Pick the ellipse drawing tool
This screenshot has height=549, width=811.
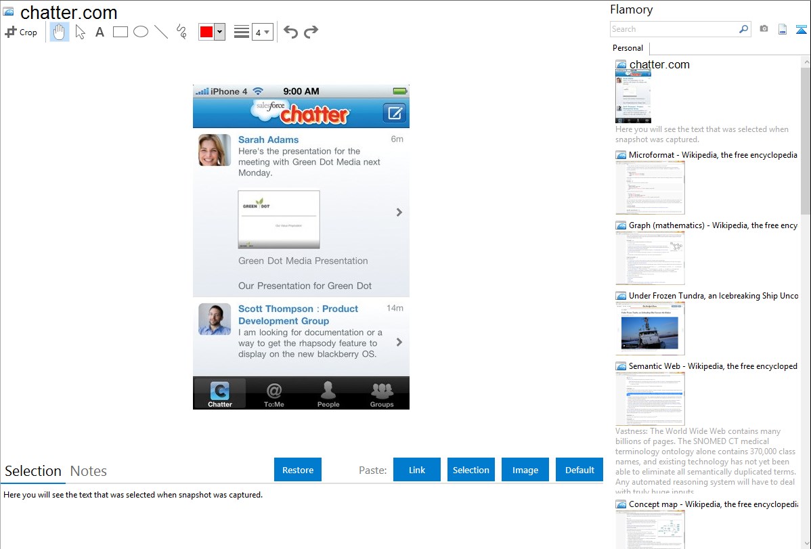click(141, 32)
